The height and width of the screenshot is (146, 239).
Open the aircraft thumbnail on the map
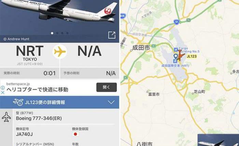(x=218, y=140)
